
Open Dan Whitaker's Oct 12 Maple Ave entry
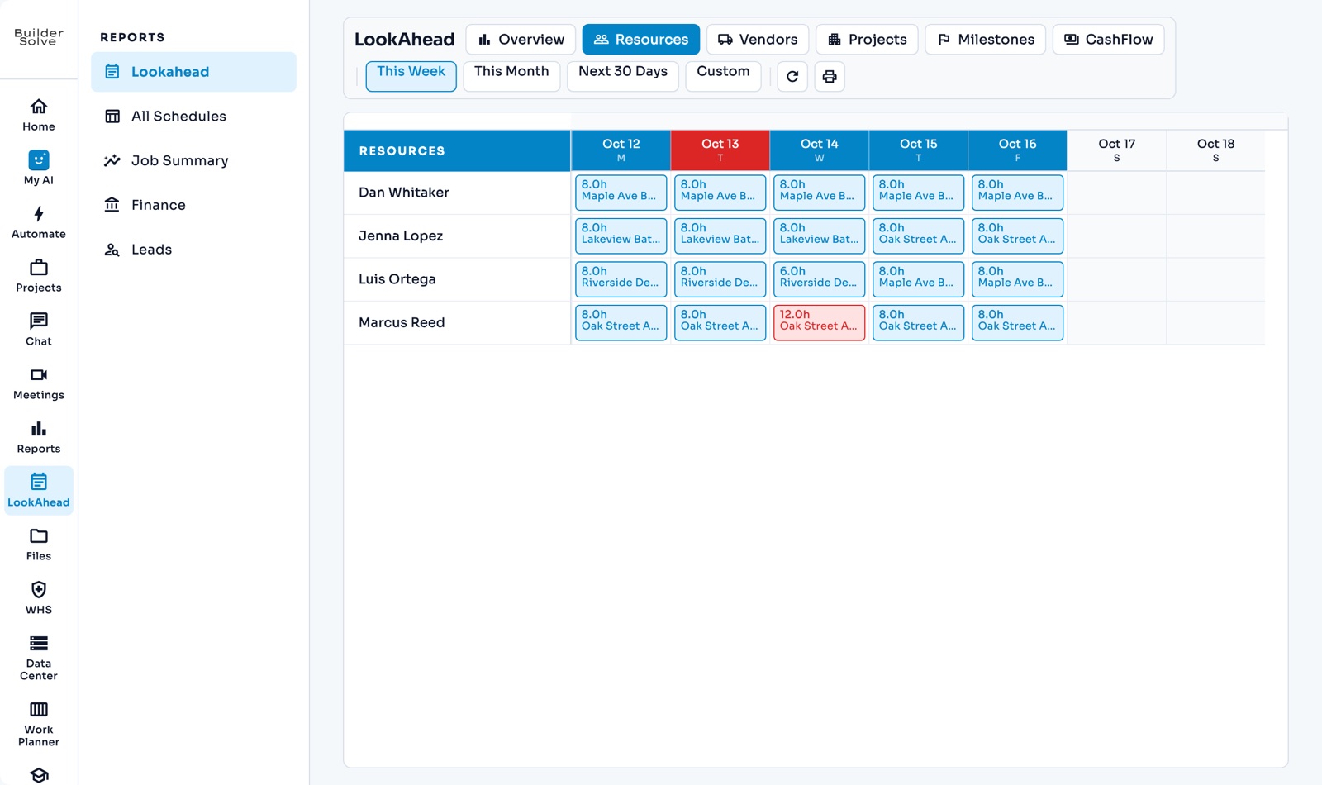(621, 193)
